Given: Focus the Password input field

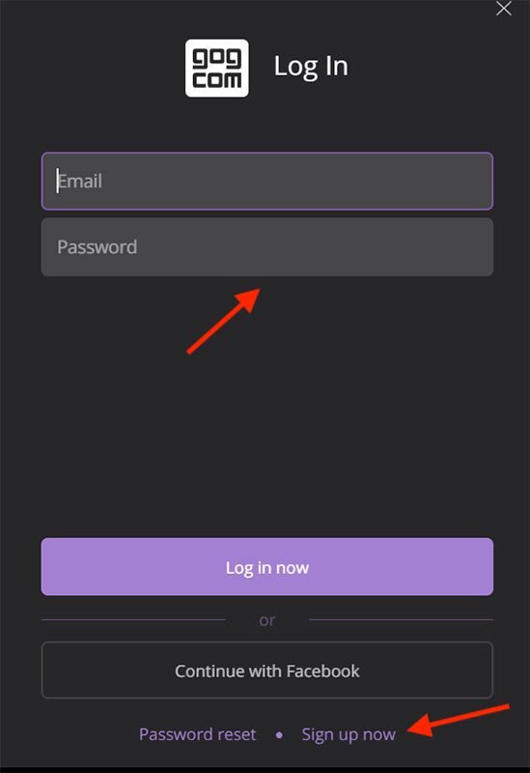Looking at the screenshot, I should [x=267, y=247].
